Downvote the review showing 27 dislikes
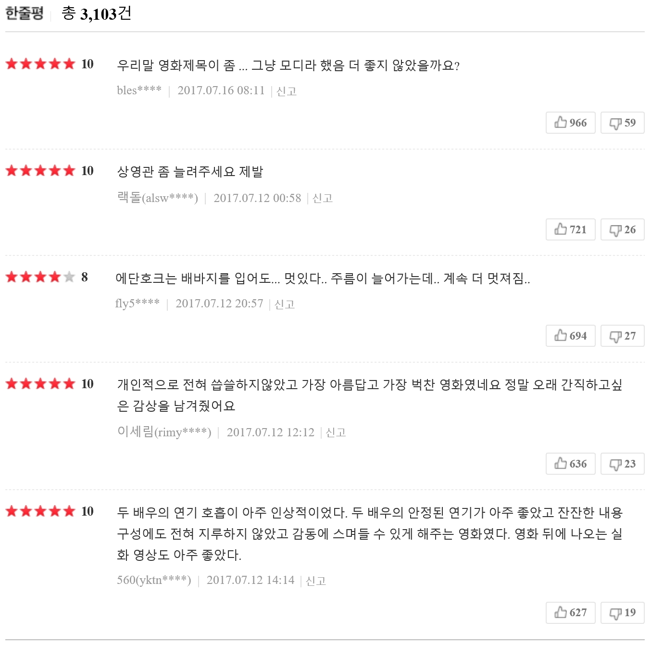The height and width of the screenshot is (646, 651). (623, 336)
